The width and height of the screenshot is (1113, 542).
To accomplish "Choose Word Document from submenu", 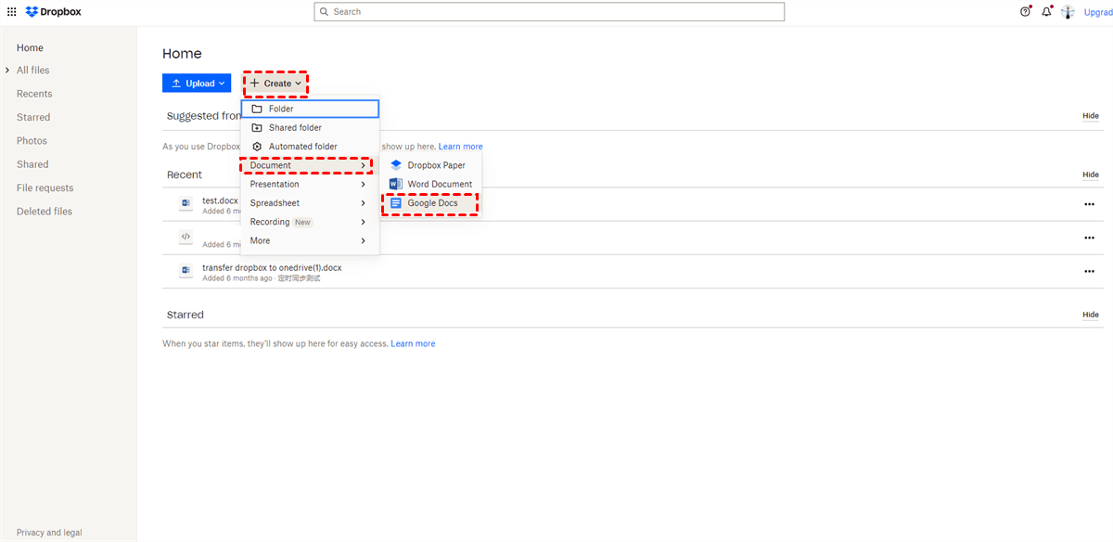I will pos(431,184).
